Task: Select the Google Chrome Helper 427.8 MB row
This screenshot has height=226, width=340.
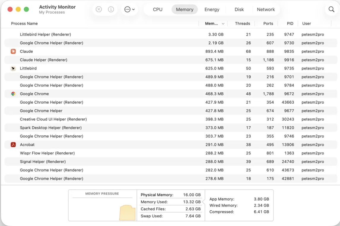Action: click(x=171, y=111)
